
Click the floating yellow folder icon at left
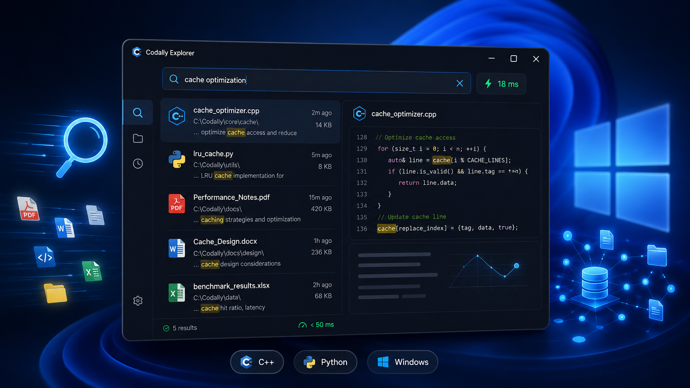coord(55,293)
